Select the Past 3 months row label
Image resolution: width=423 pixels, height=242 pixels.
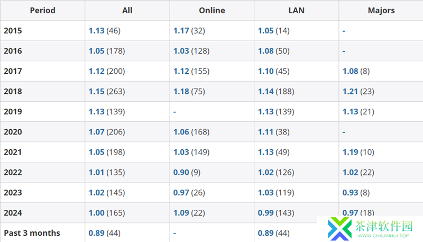(32, 233)
